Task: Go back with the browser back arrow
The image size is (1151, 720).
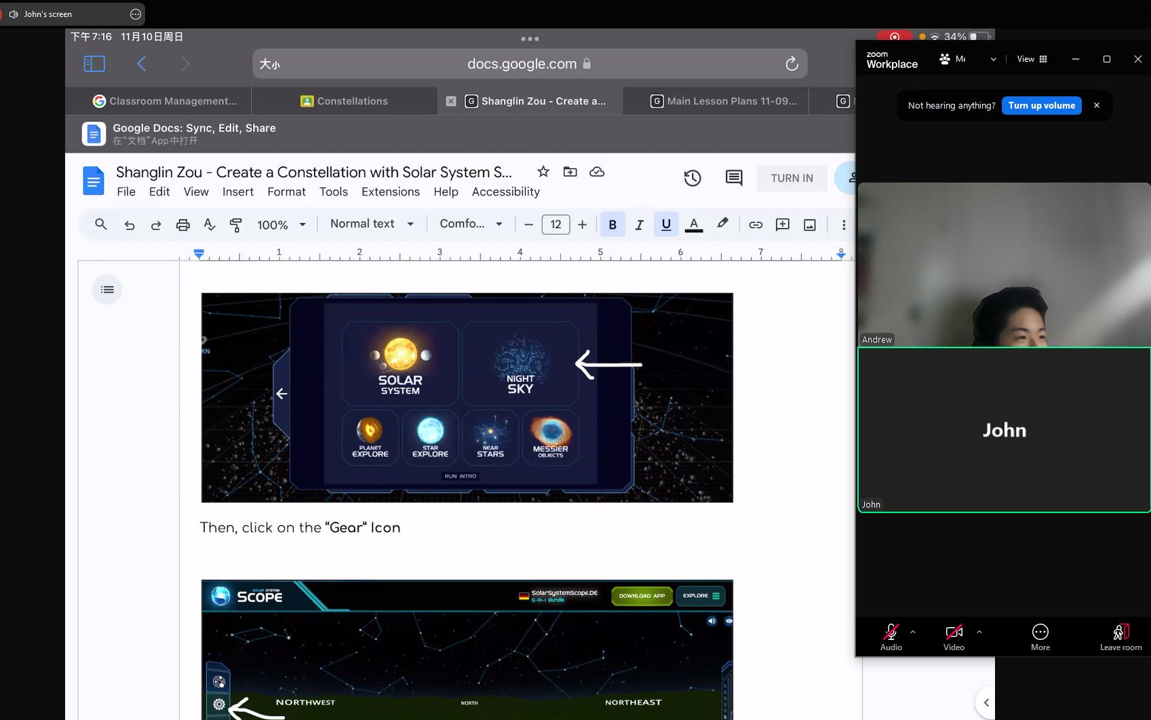Action: click(x=141, y=64)
